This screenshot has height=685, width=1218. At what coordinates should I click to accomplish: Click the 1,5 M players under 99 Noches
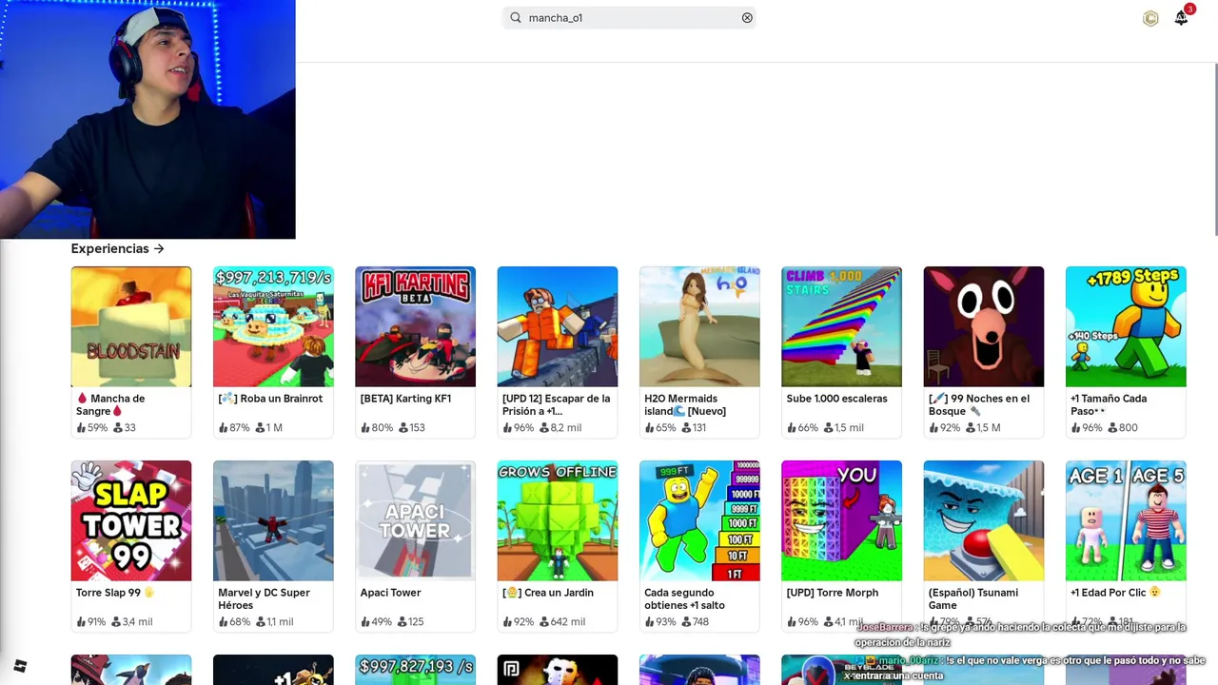982,428
